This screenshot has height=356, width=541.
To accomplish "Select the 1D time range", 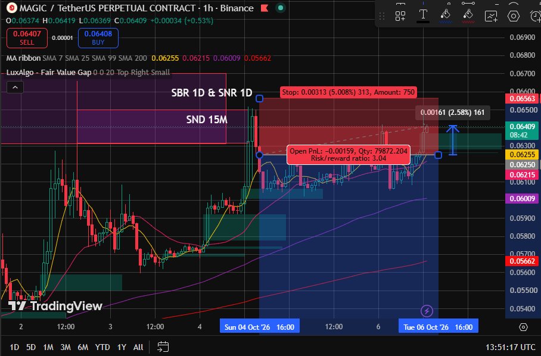I will 14,347.
